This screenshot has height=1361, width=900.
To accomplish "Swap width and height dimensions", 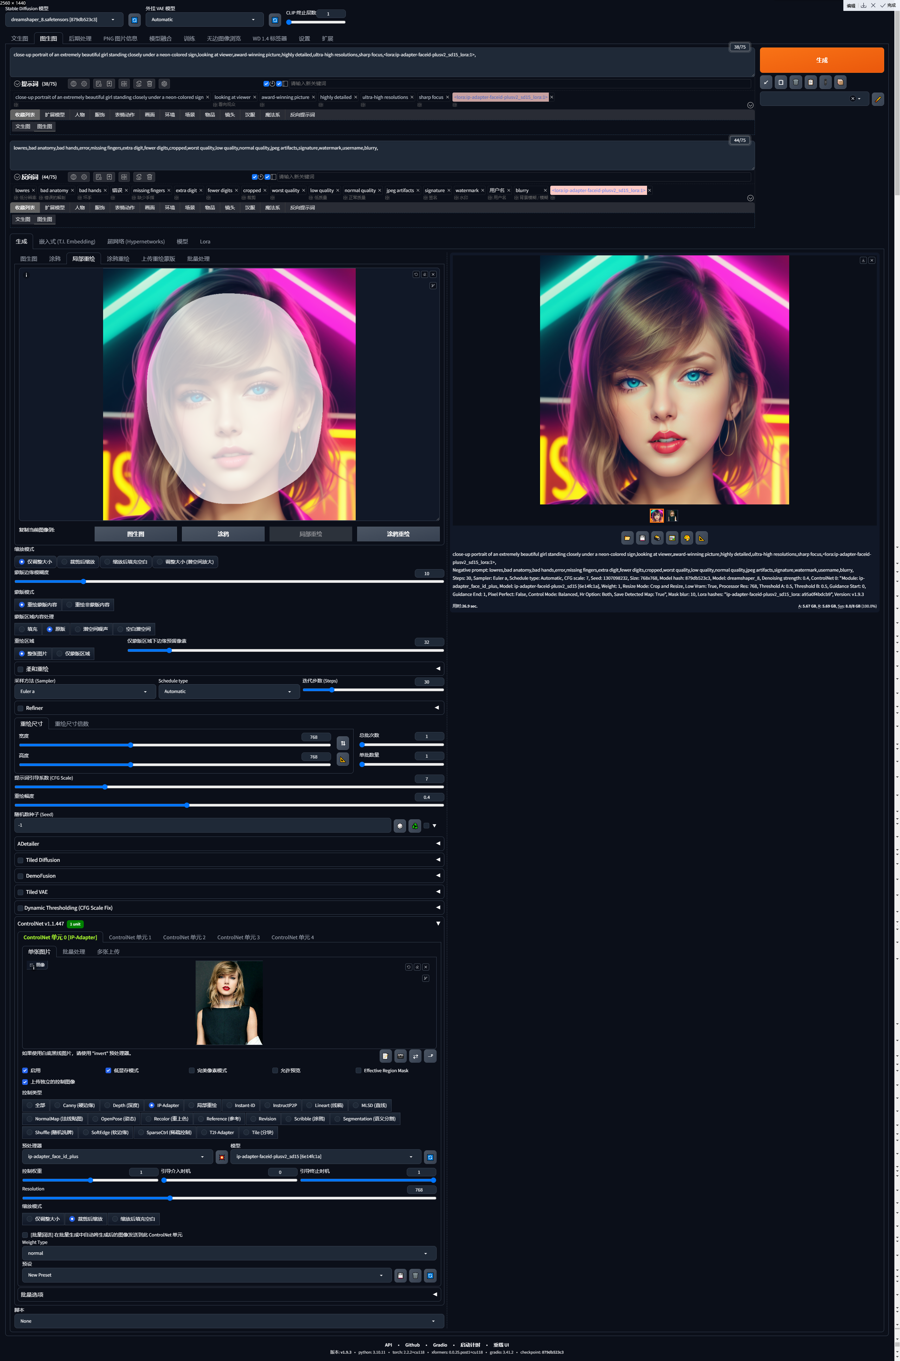I will 343,743.
